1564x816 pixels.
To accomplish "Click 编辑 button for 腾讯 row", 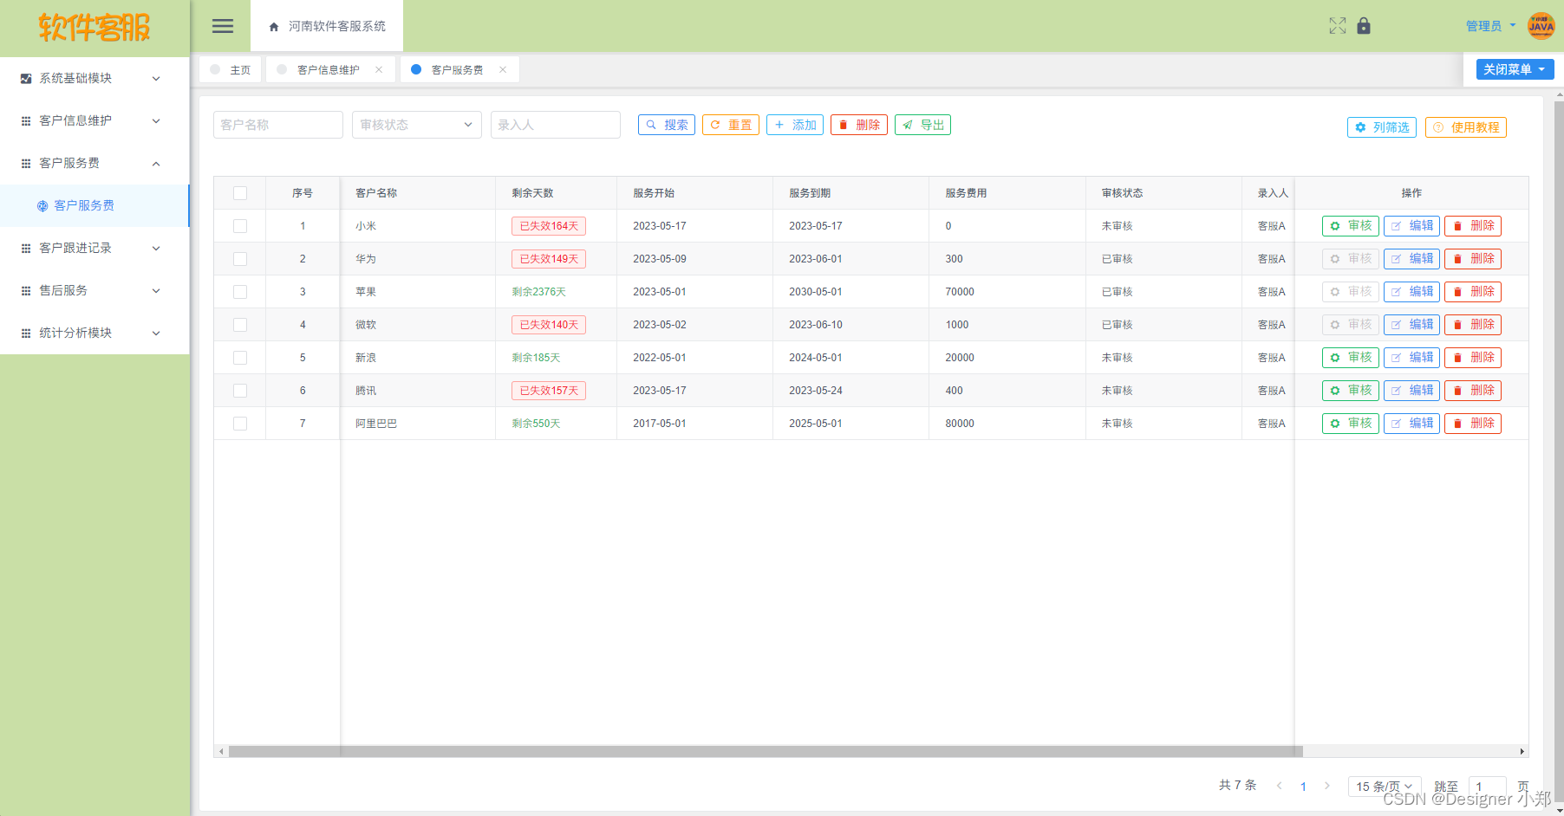I will (1412, 391).
